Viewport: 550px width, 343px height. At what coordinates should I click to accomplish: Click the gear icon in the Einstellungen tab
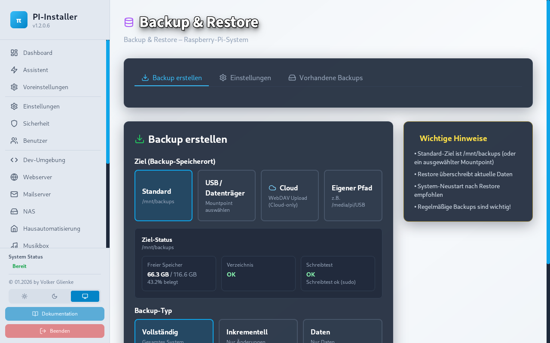pyautogui.click(x=223, y=78)
